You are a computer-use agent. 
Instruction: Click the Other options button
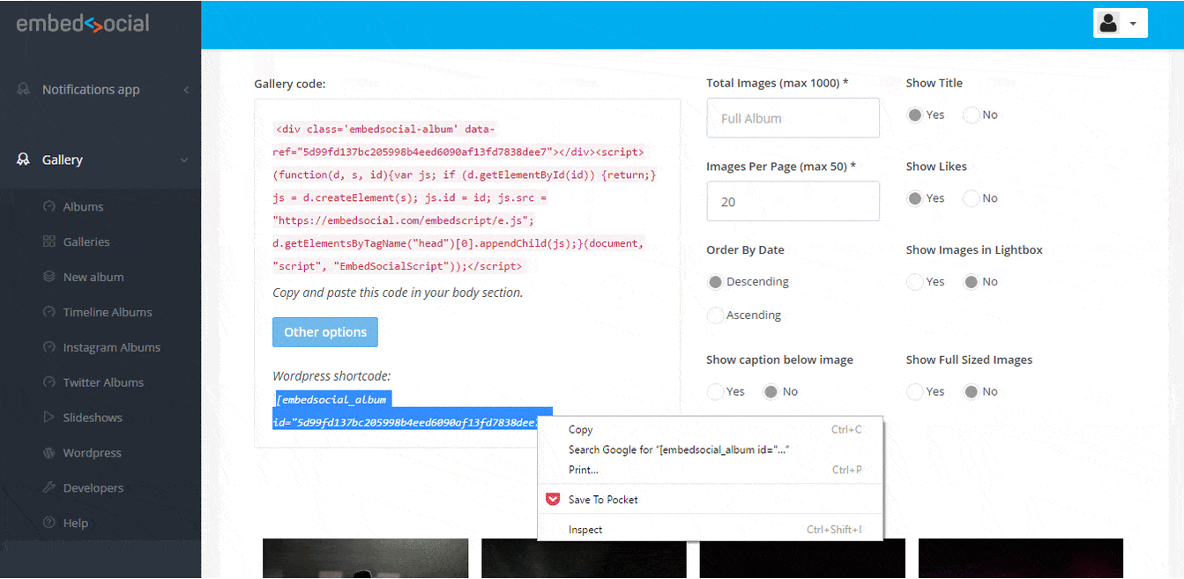click(x=325, y=332)
